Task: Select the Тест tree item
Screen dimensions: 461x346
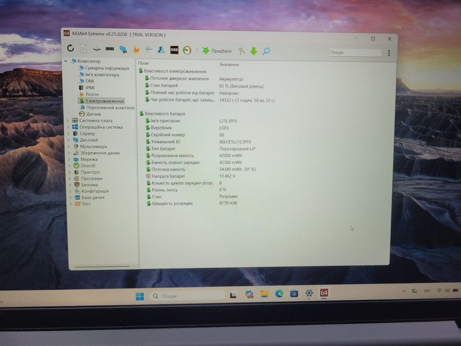Action: (x=83, y=204)
